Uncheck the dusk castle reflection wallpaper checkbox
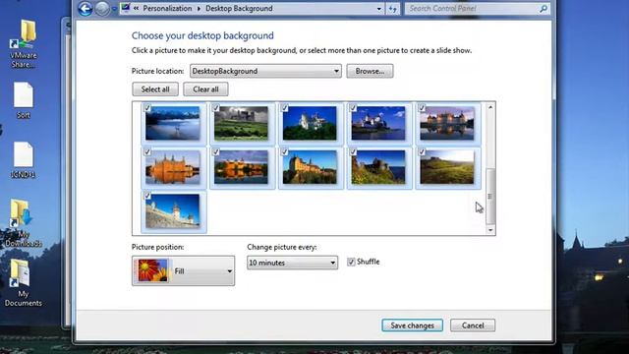Viewport: 629px width, 354px height. [422, 108]
